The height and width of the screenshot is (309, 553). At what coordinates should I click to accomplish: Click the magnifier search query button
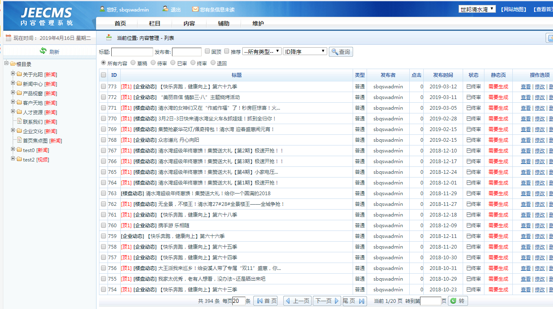pyautogui.click(x=341, y=52)
